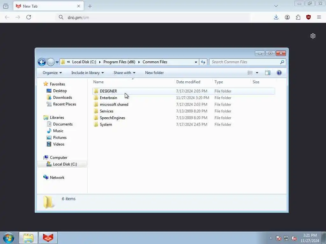The image size is (326, 244).
Task: Open browser downloads icon
Action: (x=276, y=17)
